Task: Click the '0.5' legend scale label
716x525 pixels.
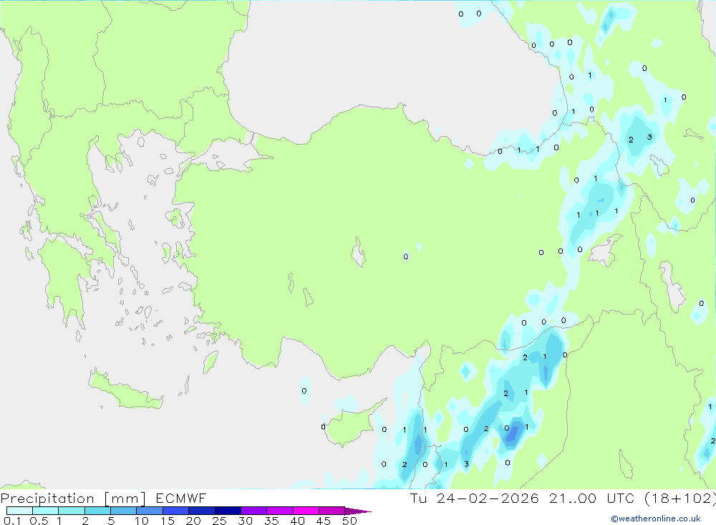Action: 39,521
